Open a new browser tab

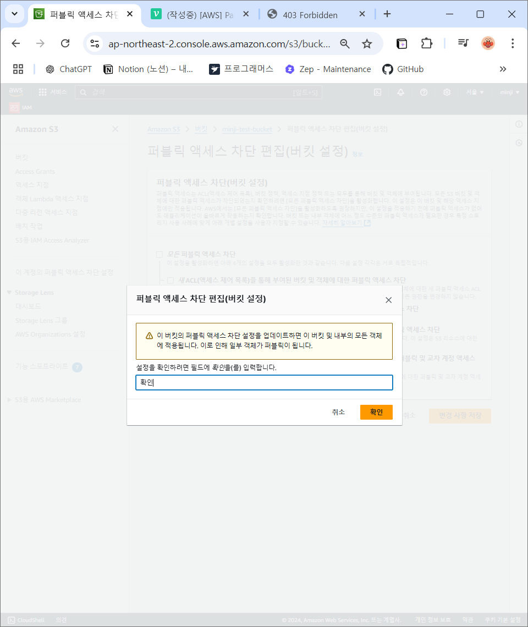coord(387,14)
